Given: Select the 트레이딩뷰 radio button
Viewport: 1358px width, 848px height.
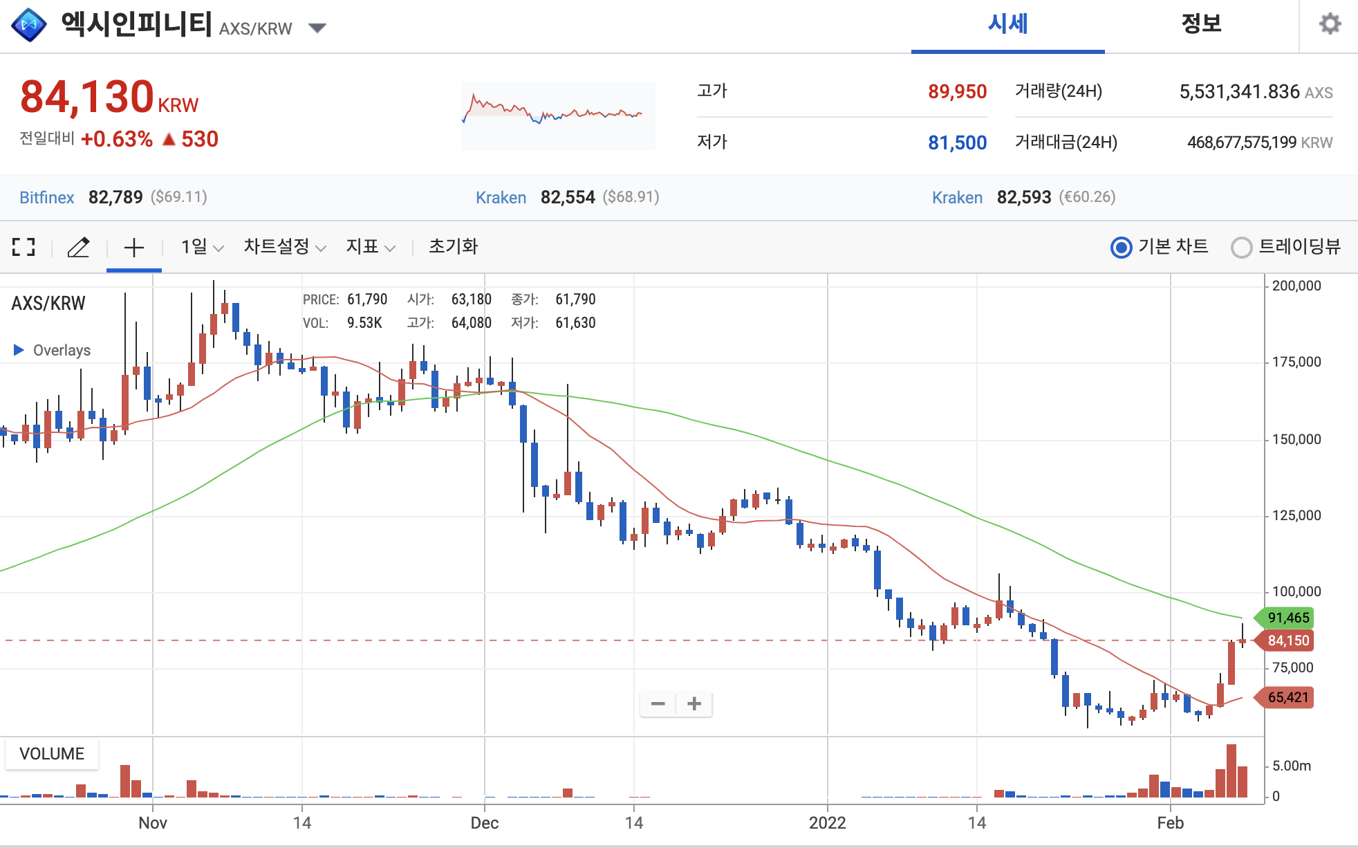Looking at the screenshot, I should coord(1241,247).
